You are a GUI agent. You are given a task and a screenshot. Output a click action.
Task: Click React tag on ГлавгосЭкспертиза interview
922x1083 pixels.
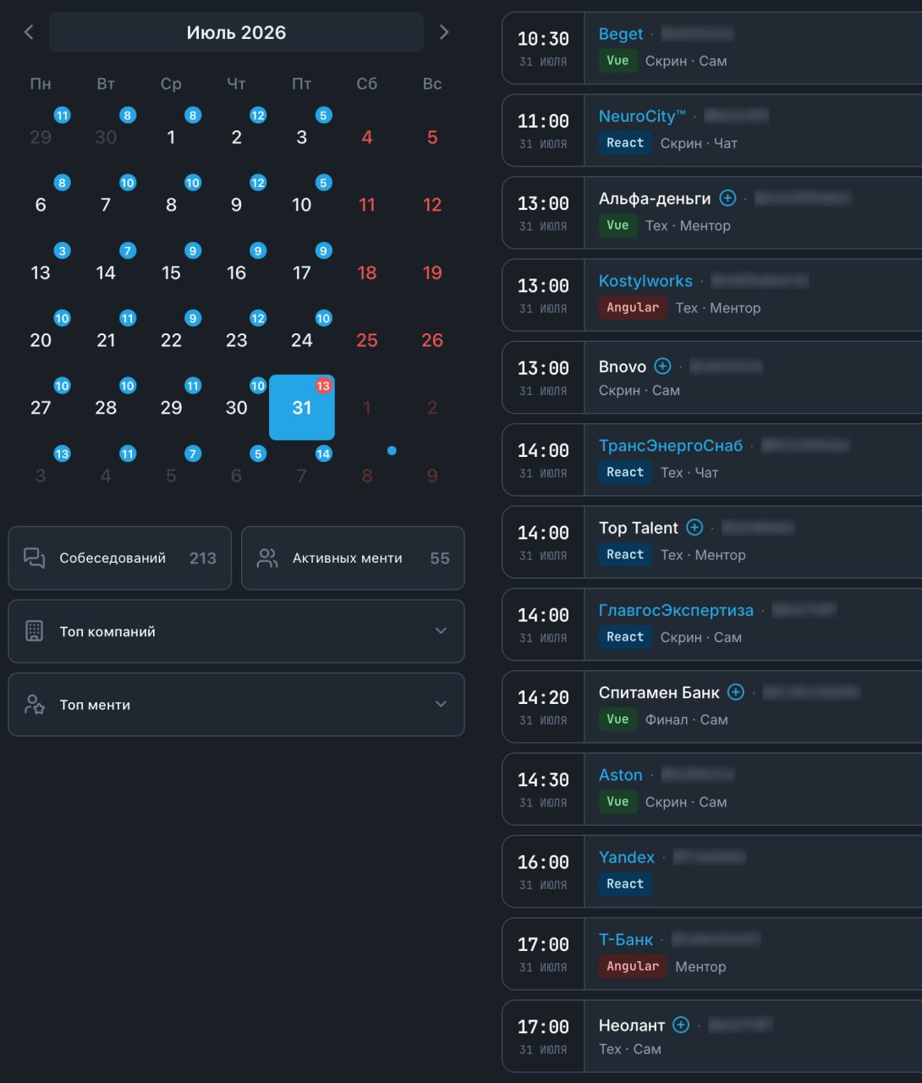tap(625, 637)
